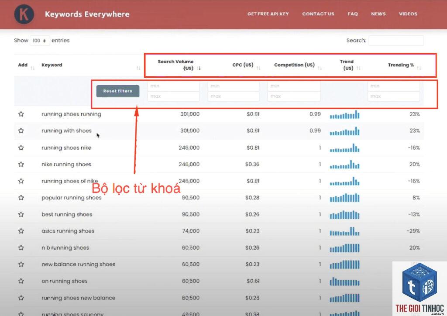Focus Competition max filter field
The height and width of the screenshot is (316, 447).
294,96
